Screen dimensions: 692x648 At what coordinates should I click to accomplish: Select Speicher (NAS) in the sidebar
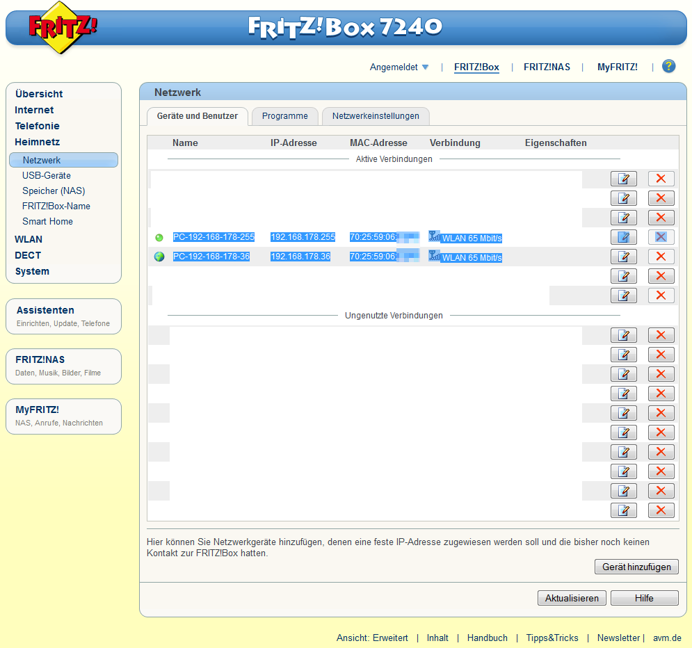54,191
